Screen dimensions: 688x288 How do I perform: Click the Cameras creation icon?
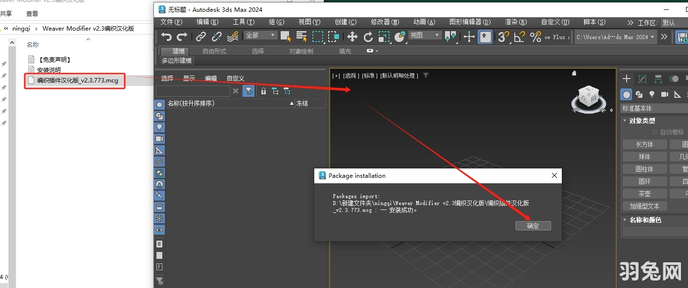pyautogui.click(x=664, y=94)
